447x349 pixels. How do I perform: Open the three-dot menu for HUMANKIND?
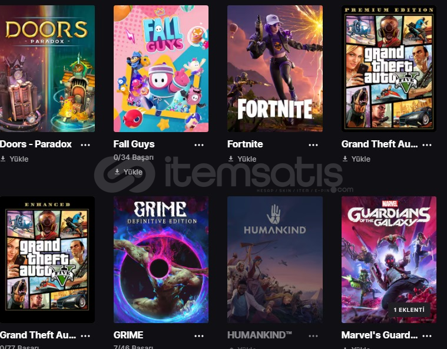point(313,336)
